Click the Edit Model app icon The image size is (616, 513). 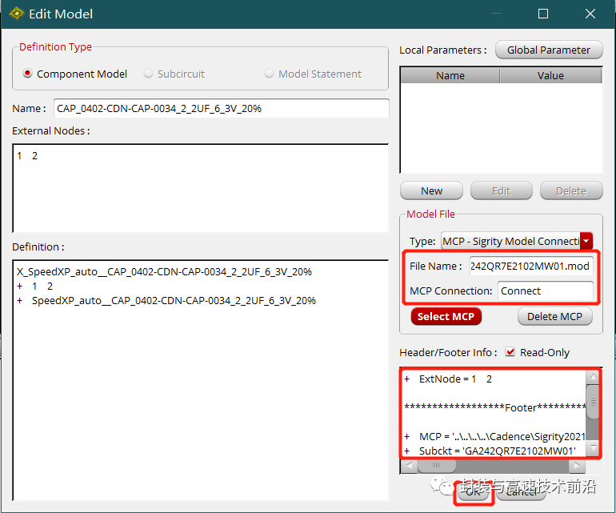[x=16, y=14]
